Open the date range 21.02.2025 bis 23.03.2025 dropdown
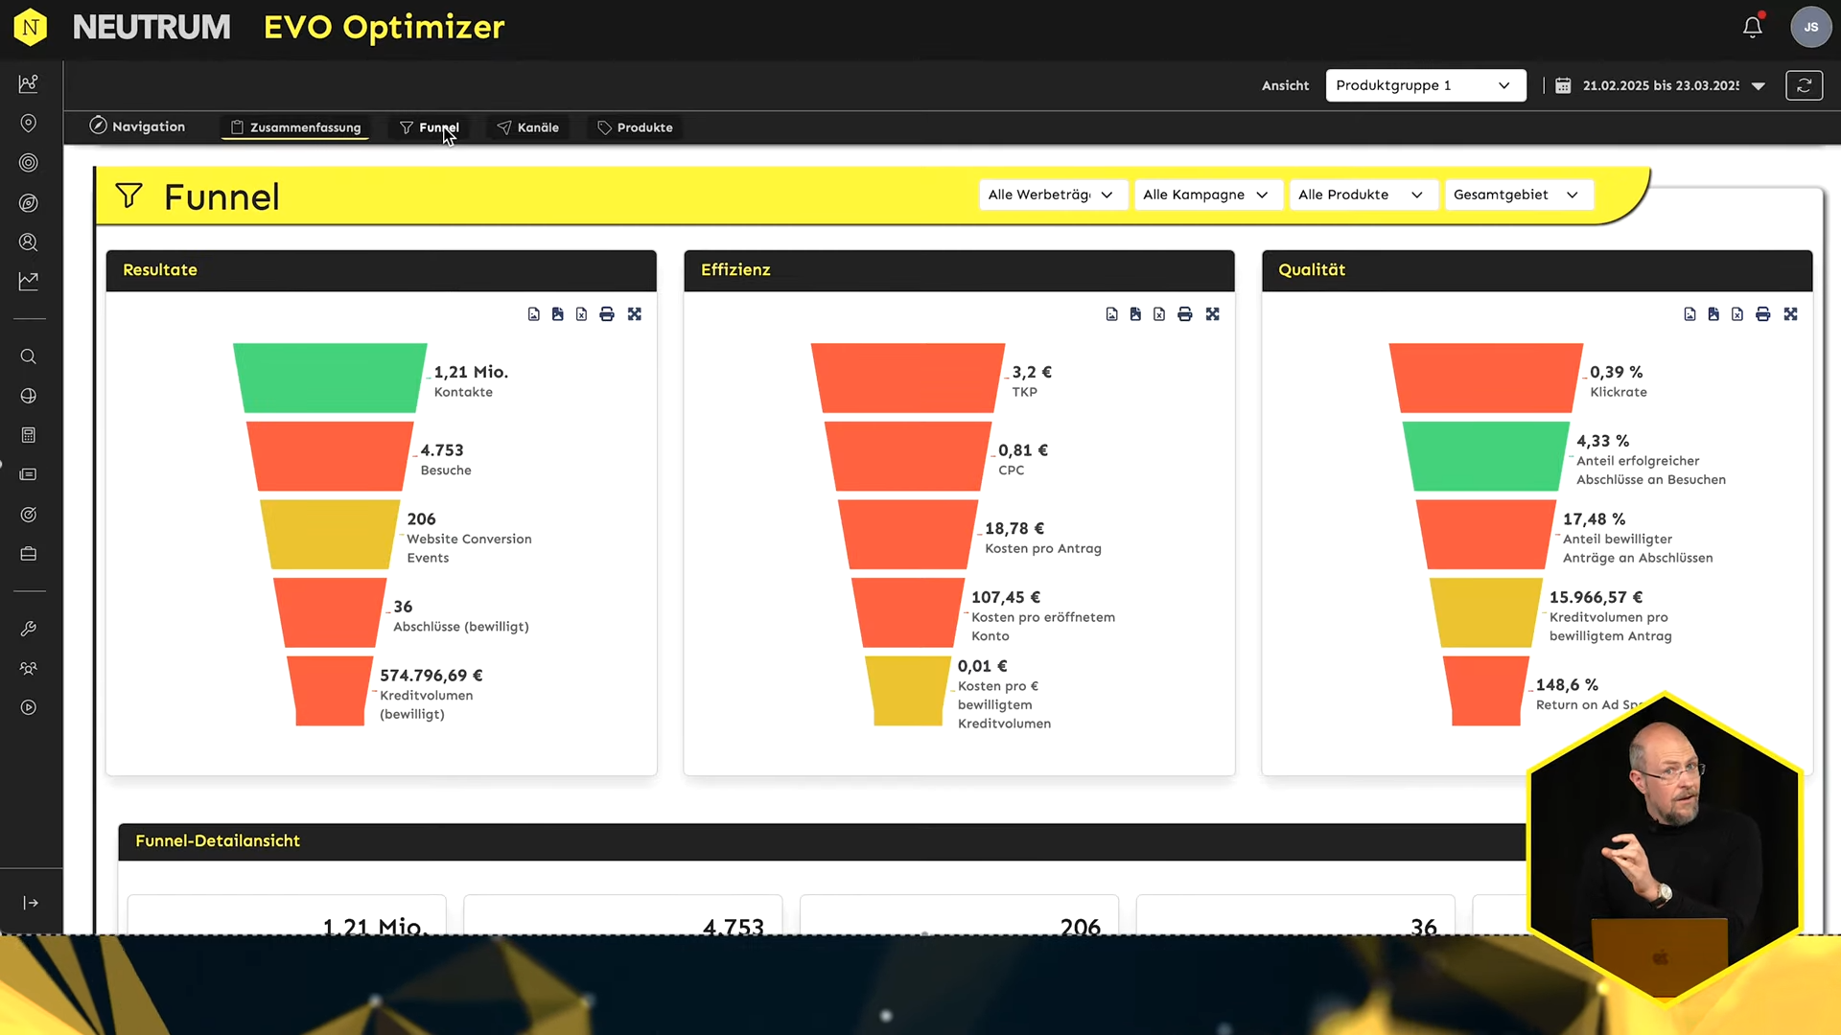The image size is (1841, 1035). (x=1673, y=85)
